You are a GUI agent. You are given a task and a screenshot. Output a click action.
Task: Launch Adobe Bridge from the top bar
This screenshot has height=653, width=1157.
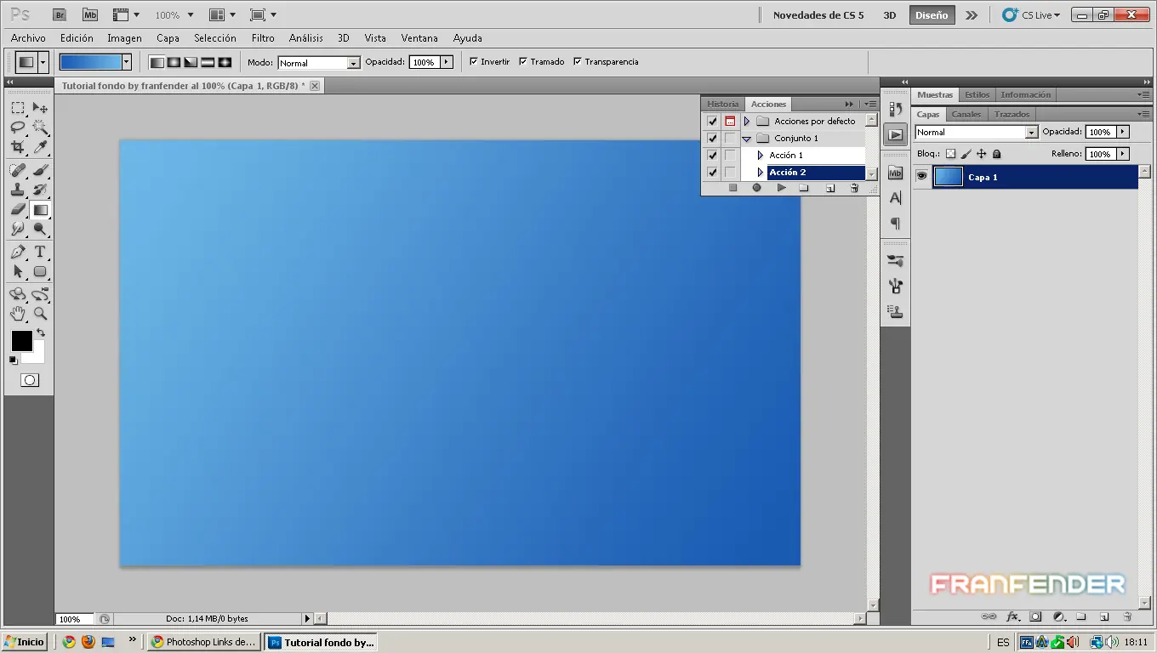coord(60,14)
